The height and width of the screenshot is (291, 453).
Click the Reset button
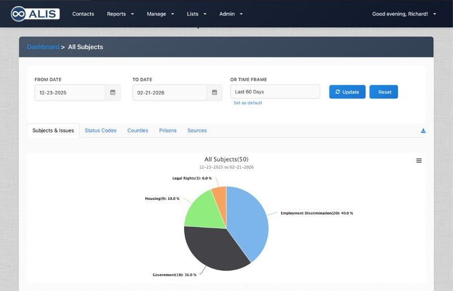pos(384,92)
